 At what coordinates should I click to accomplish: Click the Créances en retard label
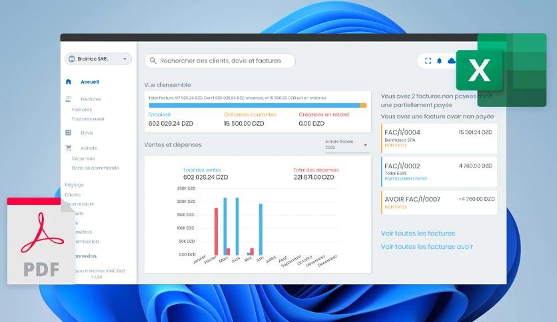pos(324,114)
